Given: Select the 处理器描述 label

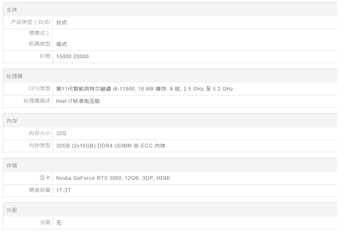Looking at the screenshot, I should [37, 101].
